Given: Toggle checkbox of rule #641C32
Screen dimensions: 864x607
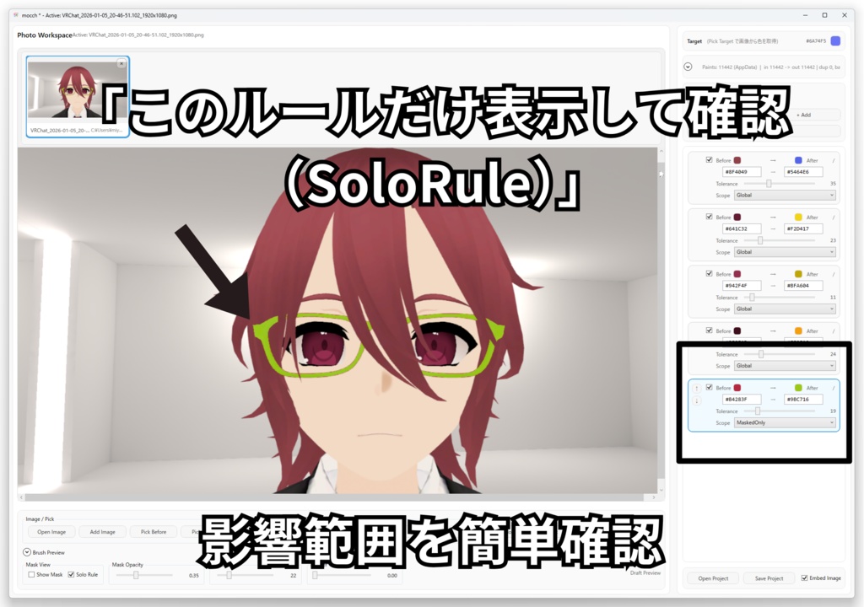Looking at the screenshot, I should tap(709, 217).
